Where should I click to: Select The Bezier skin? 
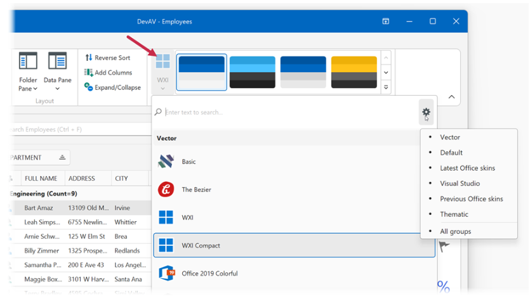[294, 189]
